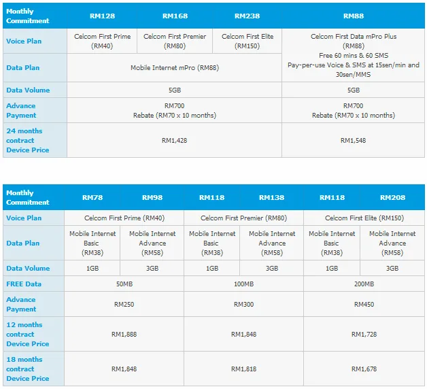Click the RM250 advance payment cell
Screen dimensions: 427x389
click(x=124, y=304)
